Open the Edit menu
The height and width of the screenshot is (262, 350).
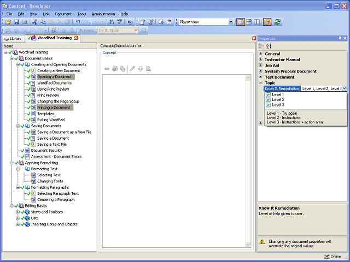coord(21,14)
